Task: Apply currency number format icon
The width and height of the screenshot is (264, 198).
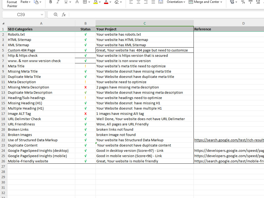Action: tap(232, 2)
